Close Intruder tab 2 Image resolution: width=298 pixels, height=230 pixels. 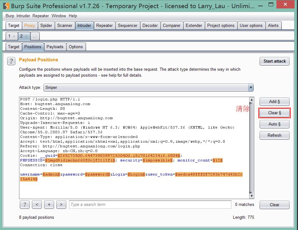(x=26, y=36)
